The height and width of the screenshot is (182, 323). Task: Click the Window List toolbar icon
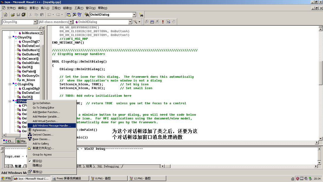79,15
